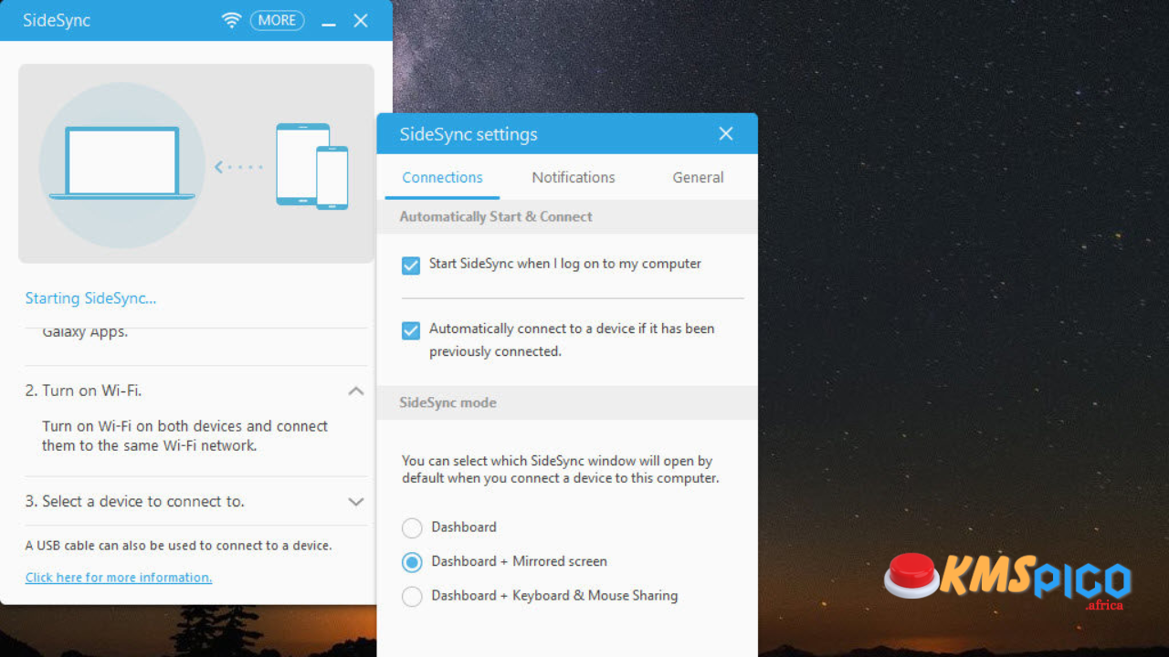This screenshot has height=657, width=1169.
Task: Close the SideSync main window
Action: tap(361, 20)
